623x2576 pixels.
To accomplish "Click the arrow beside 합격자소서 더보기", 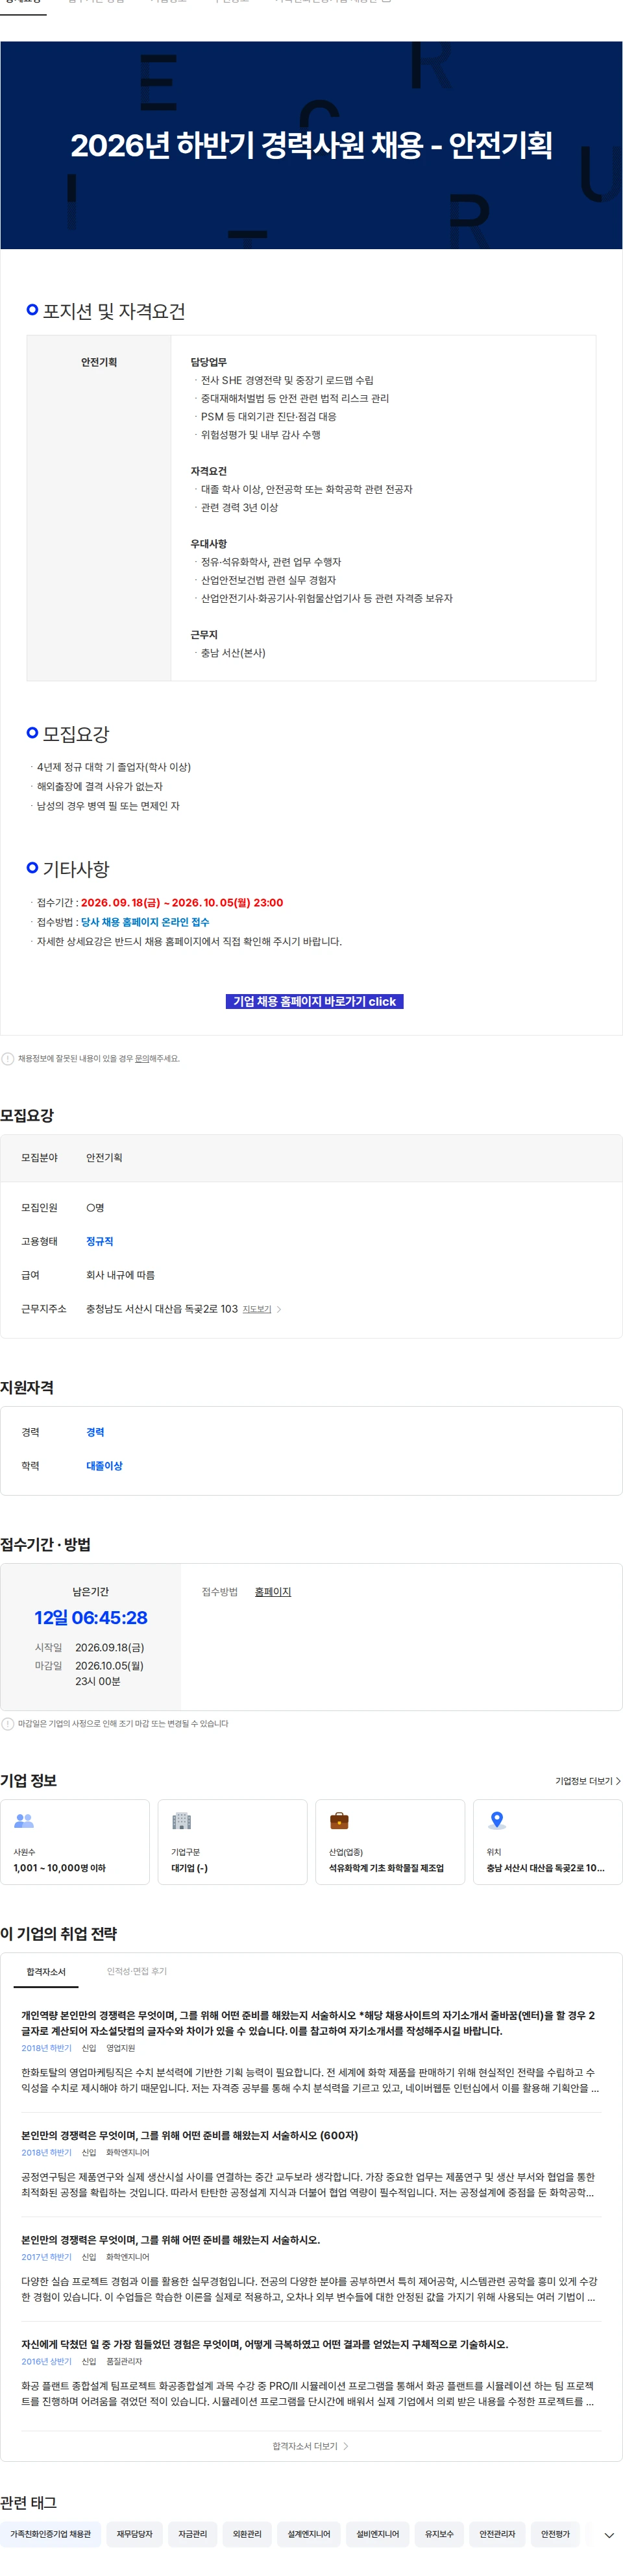I will [x=346, y=2446].
